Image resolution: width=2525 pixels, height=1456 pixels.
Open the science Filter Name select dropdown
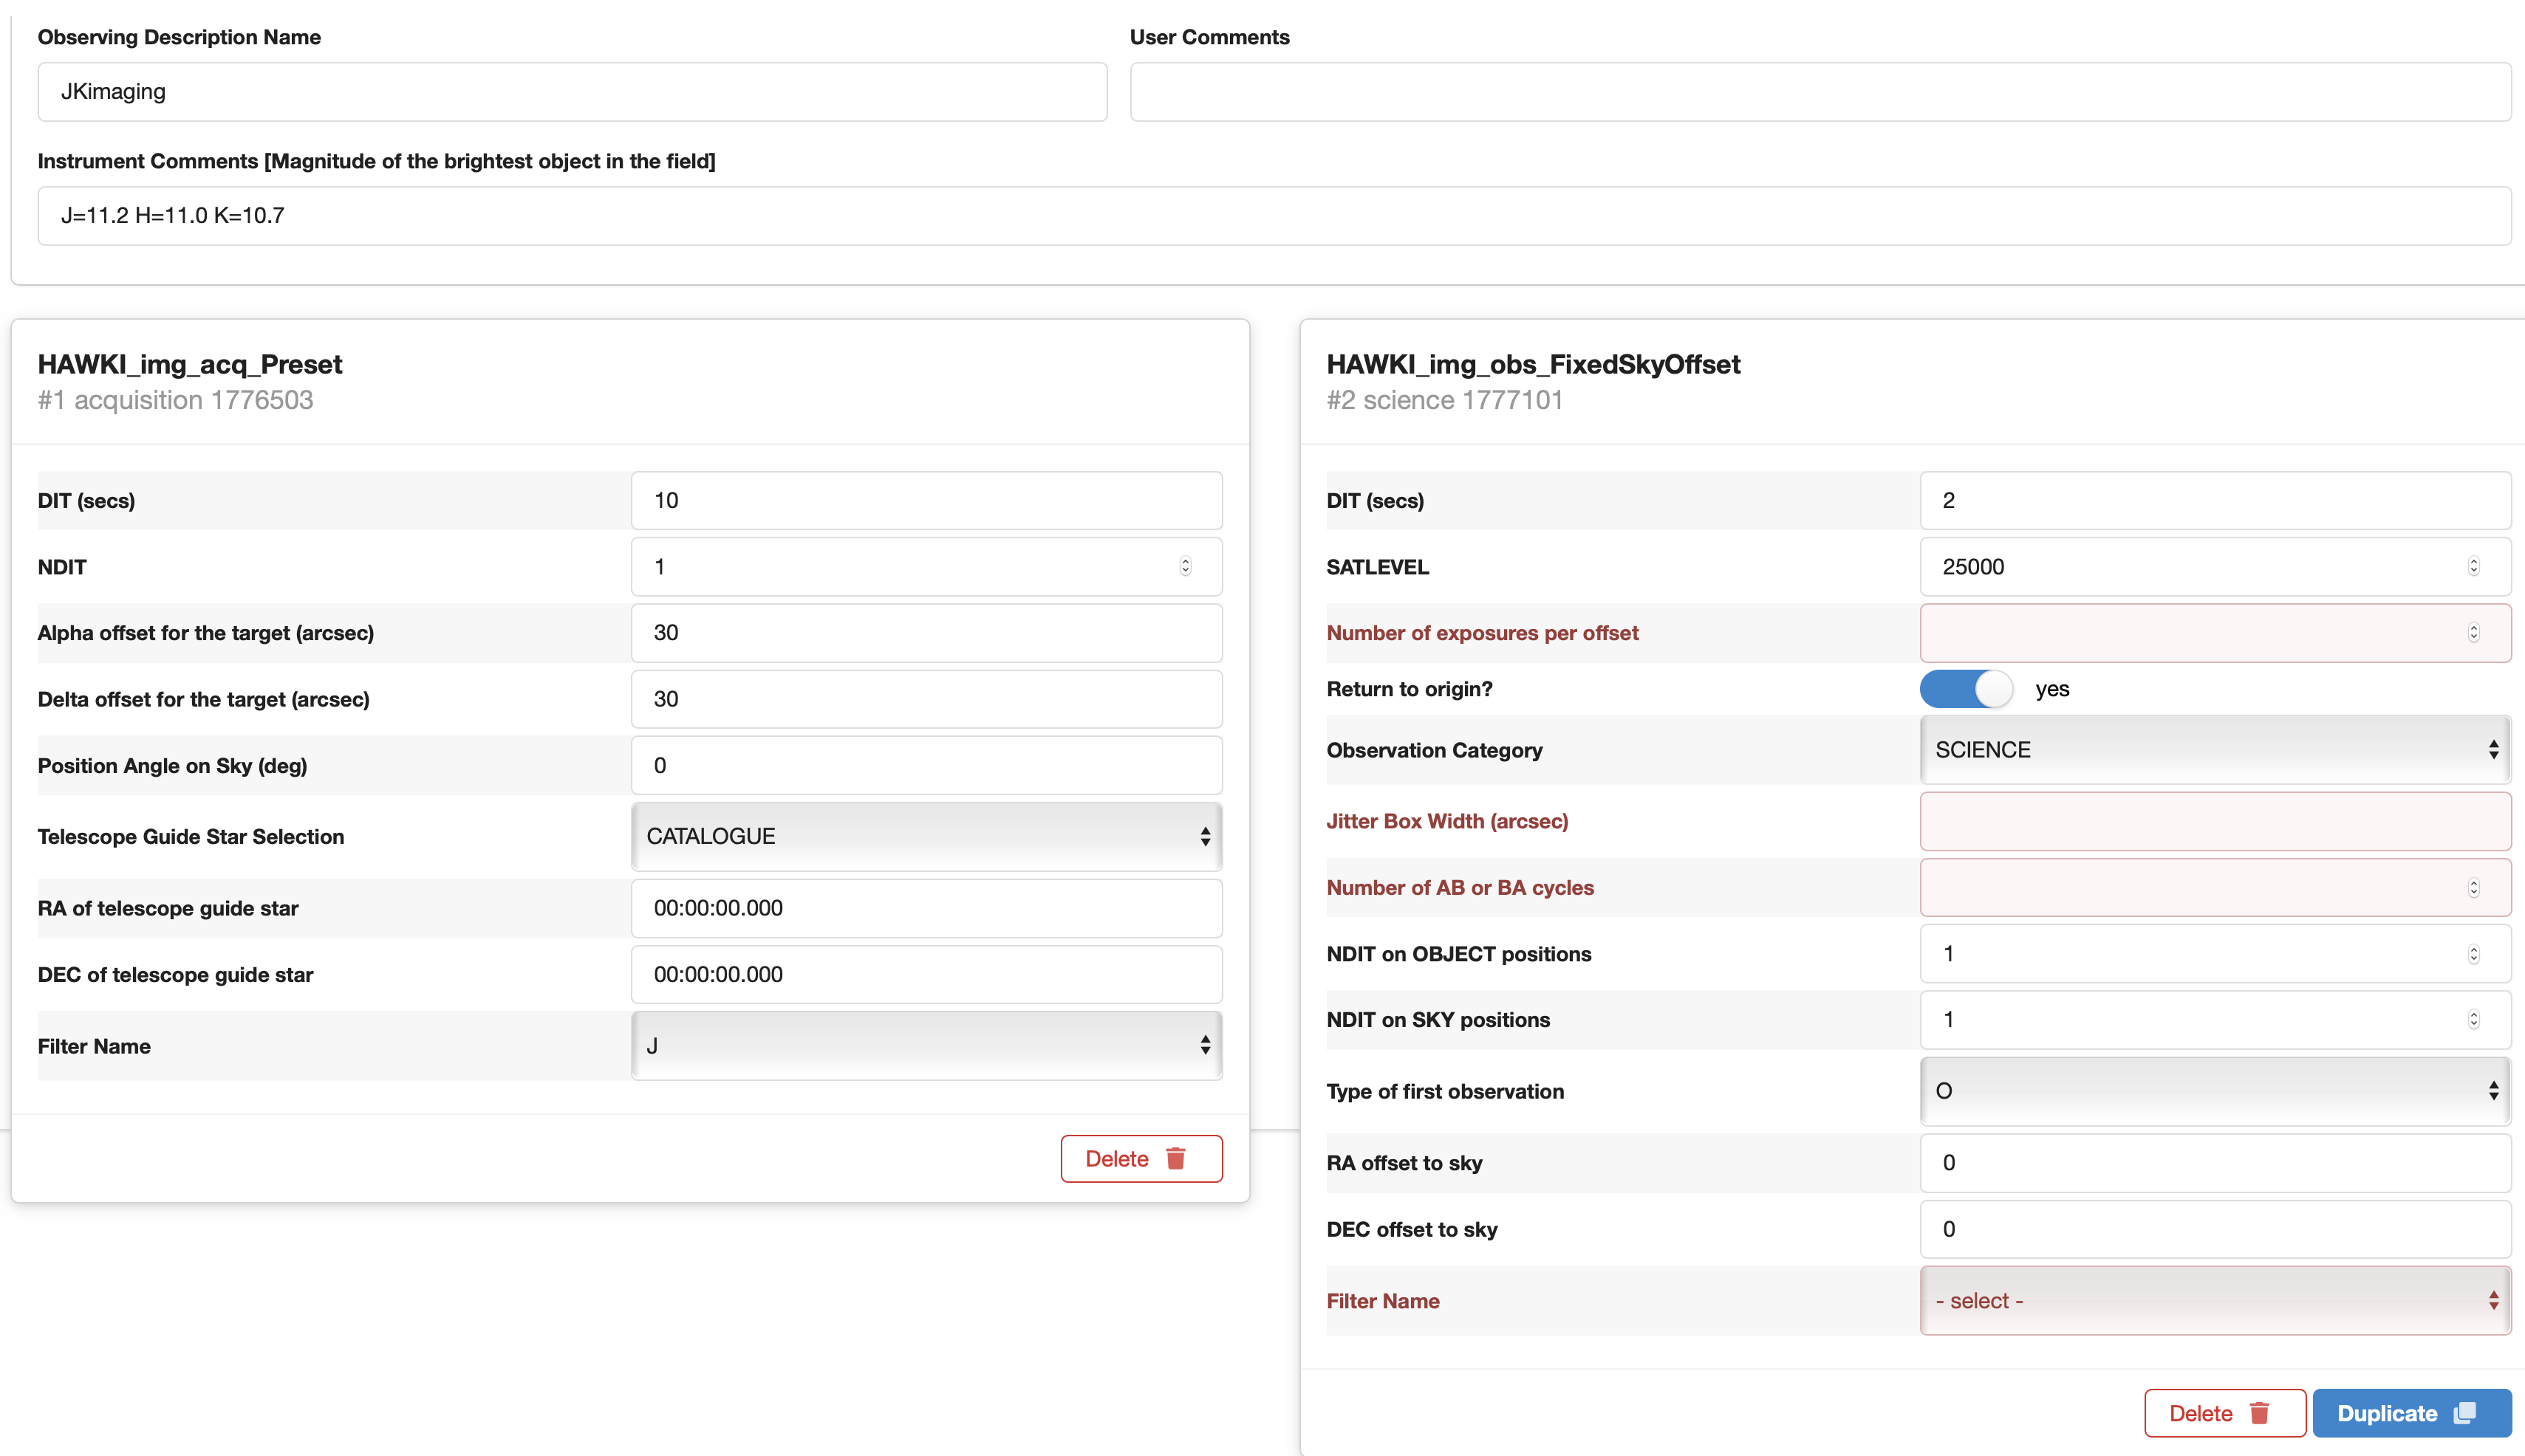[x=2214, y=1301]
